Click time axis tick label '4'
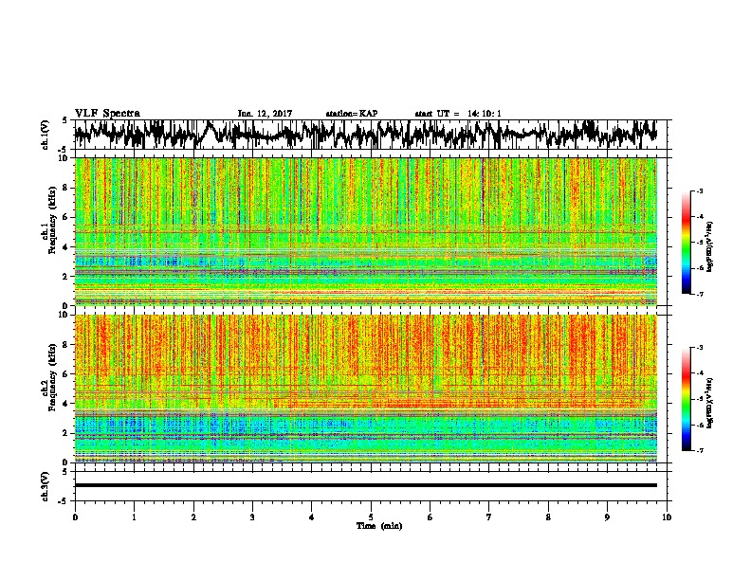The width and height of the screenshot is (751, 580). point(312,517)
